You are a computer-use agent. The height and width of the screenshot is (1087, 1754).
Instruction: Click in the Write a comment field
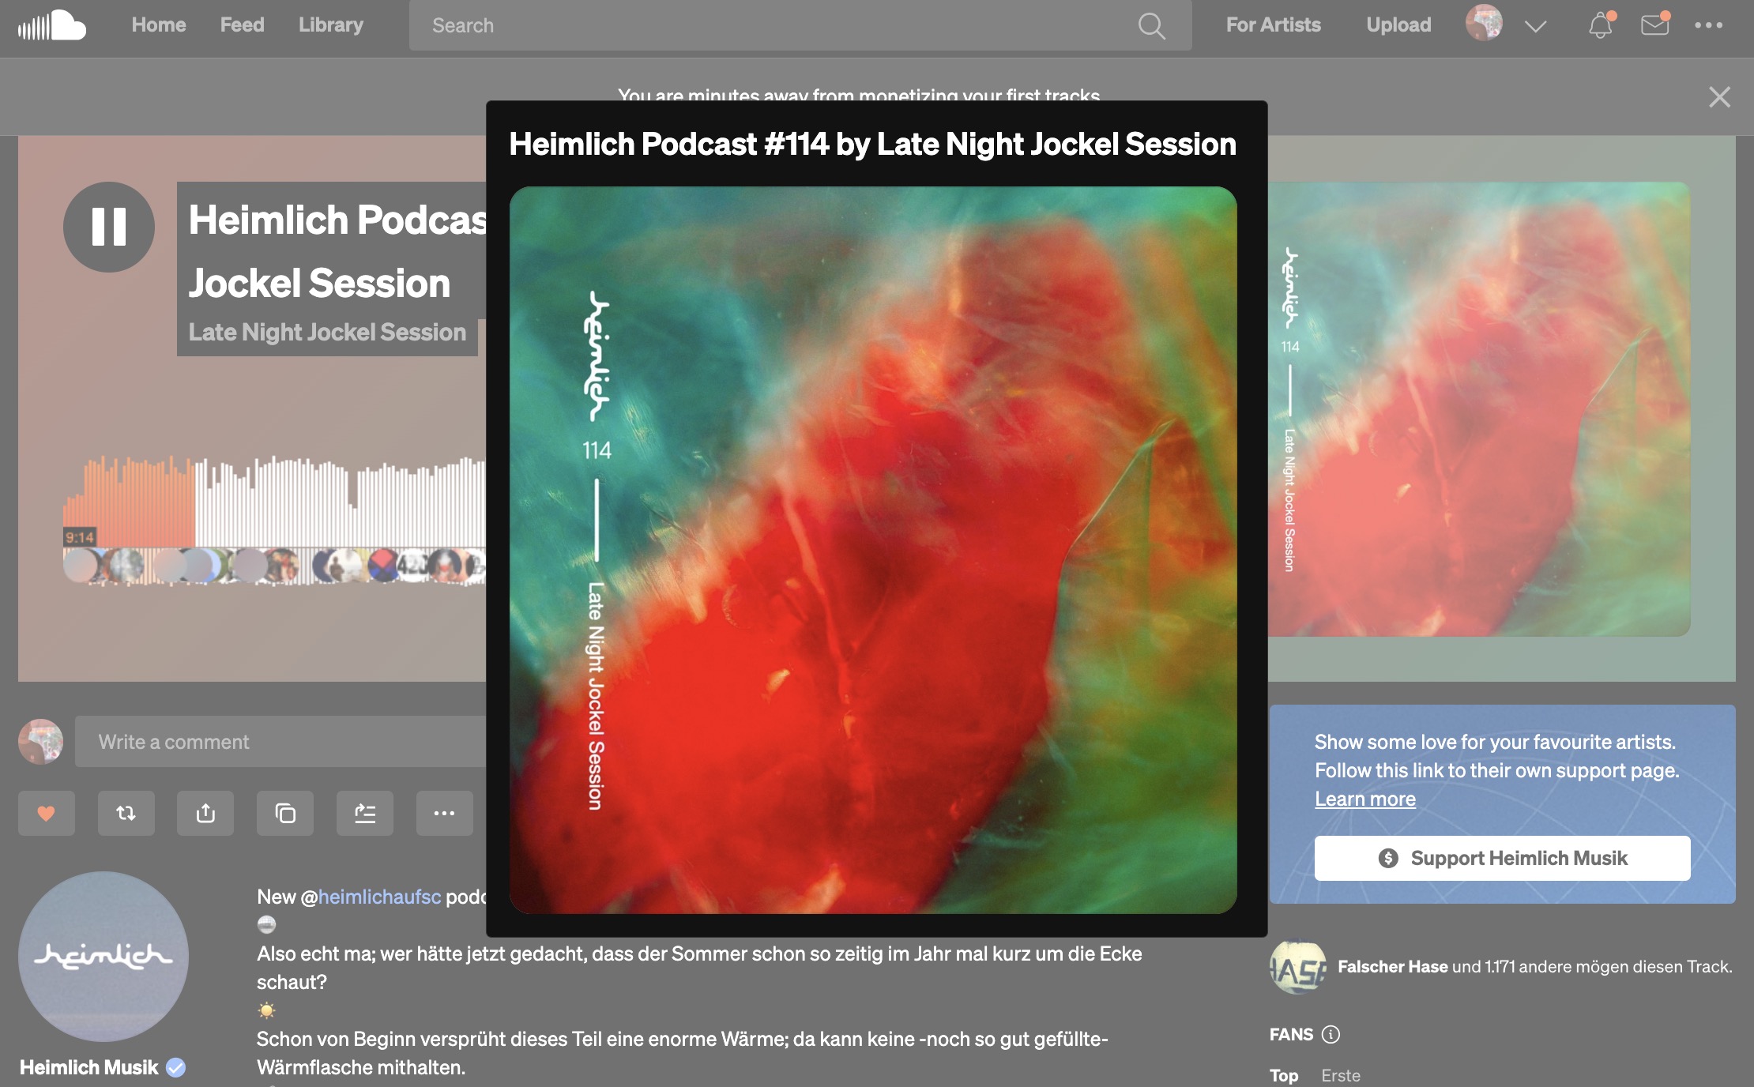point(281,742)
